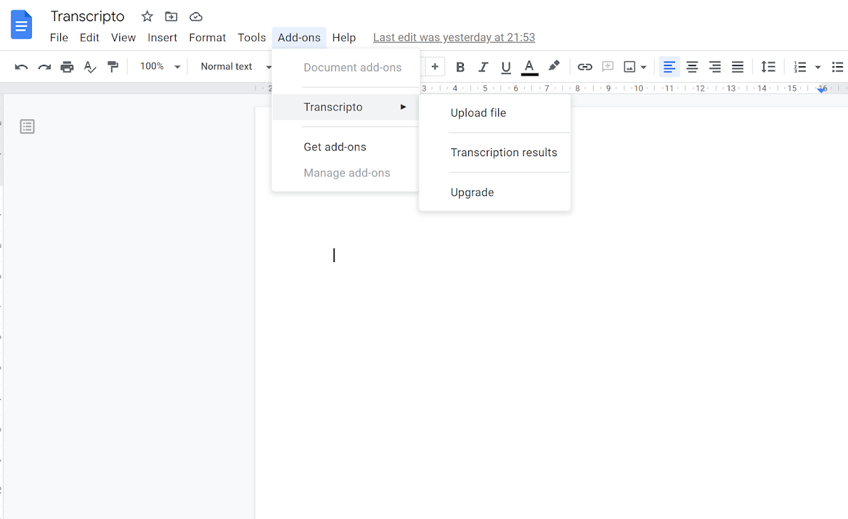Align text to the right
848x519 pixels.
[x=715, y=67]
